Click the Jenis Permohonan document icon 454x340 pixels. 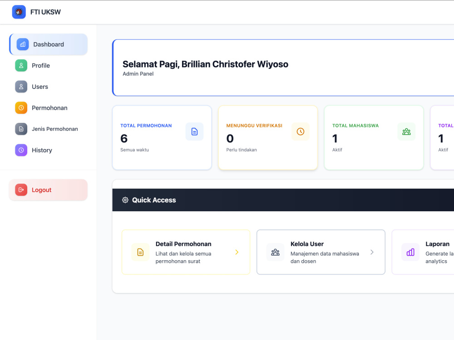point(21,129)
